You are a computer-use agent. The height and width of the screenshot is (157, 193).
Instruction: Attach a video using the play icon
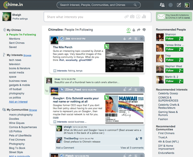coord(138,17)
